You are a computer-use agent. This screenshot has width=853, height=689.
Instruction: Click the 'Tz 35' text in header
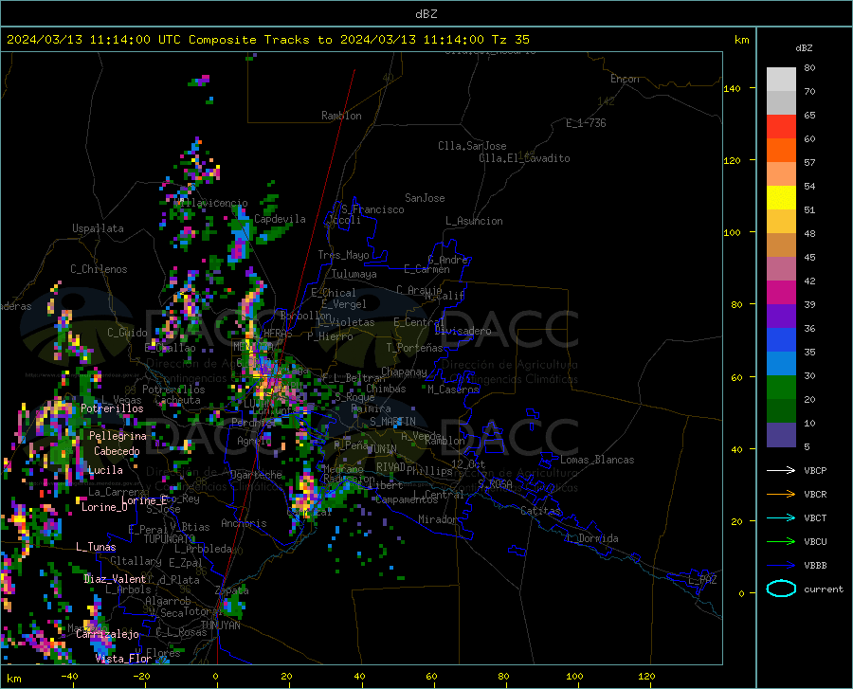(x=511, y=40)
